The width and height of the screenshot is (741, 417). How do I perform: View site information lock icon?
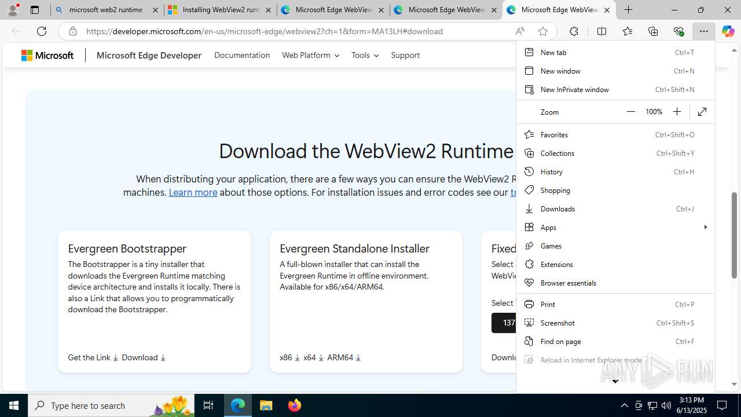(x=72, y=31)
